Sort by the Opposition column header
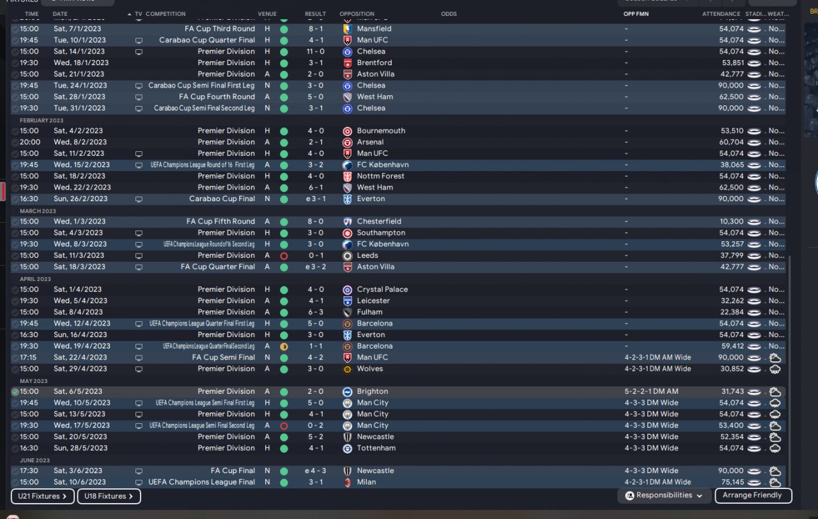The image size is (818, 519). 357,14
